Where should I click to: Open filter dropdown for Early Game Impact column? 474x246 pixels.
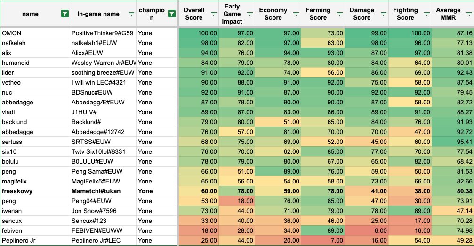click(x=250, y=14)
